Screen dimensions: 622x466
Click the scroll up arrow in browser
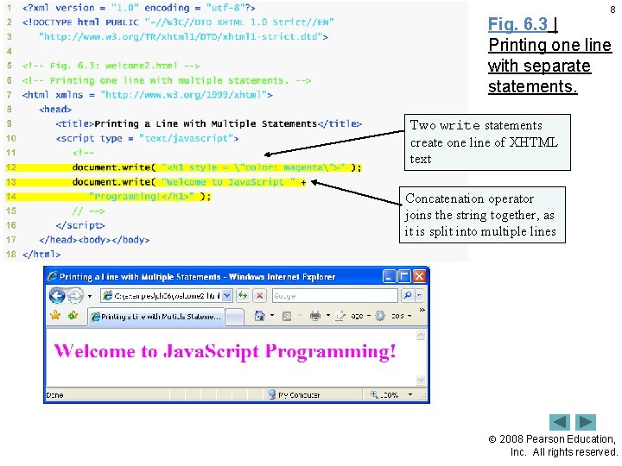click(x=421, y=336)
